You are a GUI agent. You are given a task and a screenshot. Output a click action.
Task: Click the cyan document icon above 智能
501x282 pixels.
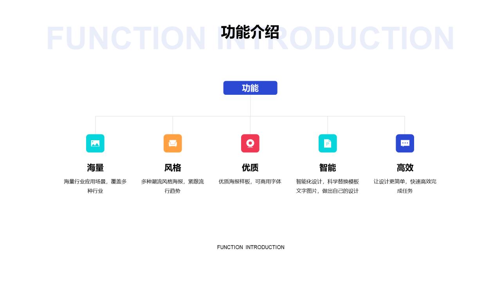coord(328,143)
